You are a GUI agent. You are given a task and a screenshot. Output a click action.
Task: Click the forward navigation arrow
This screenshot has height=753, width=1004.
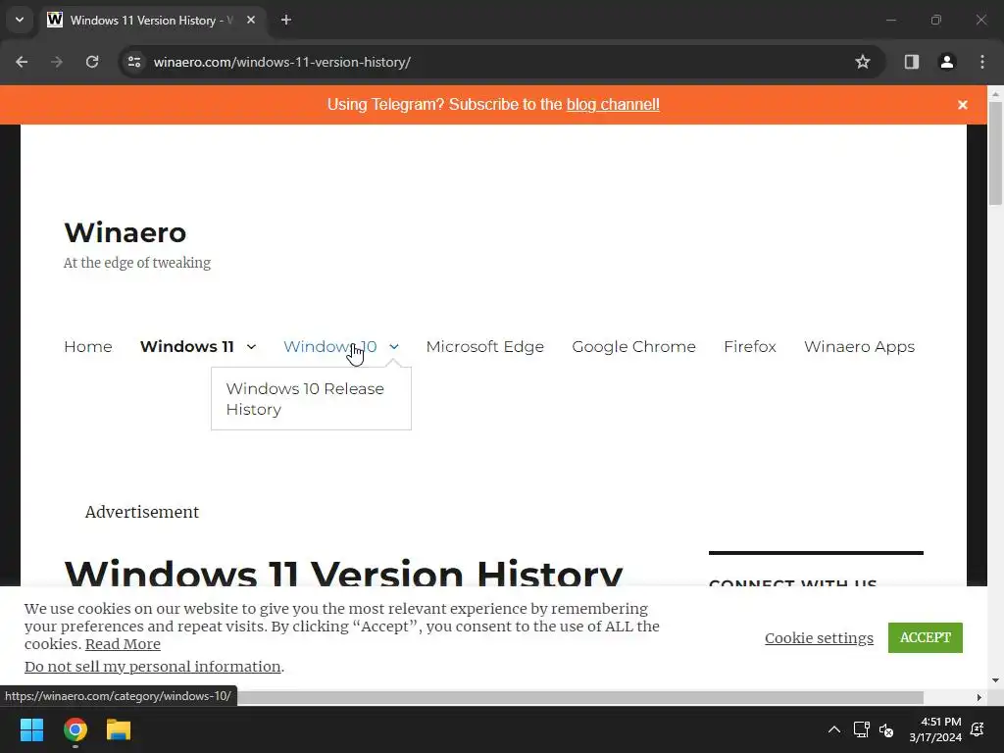click(57, 62)
